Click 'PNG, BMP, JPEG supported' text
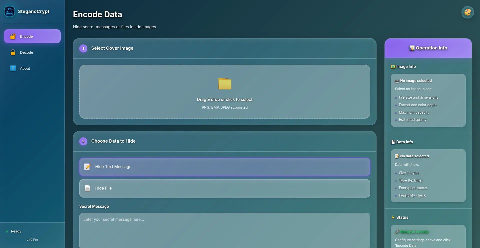Viewport: 480px width, 248px height. tap(225, 107)
